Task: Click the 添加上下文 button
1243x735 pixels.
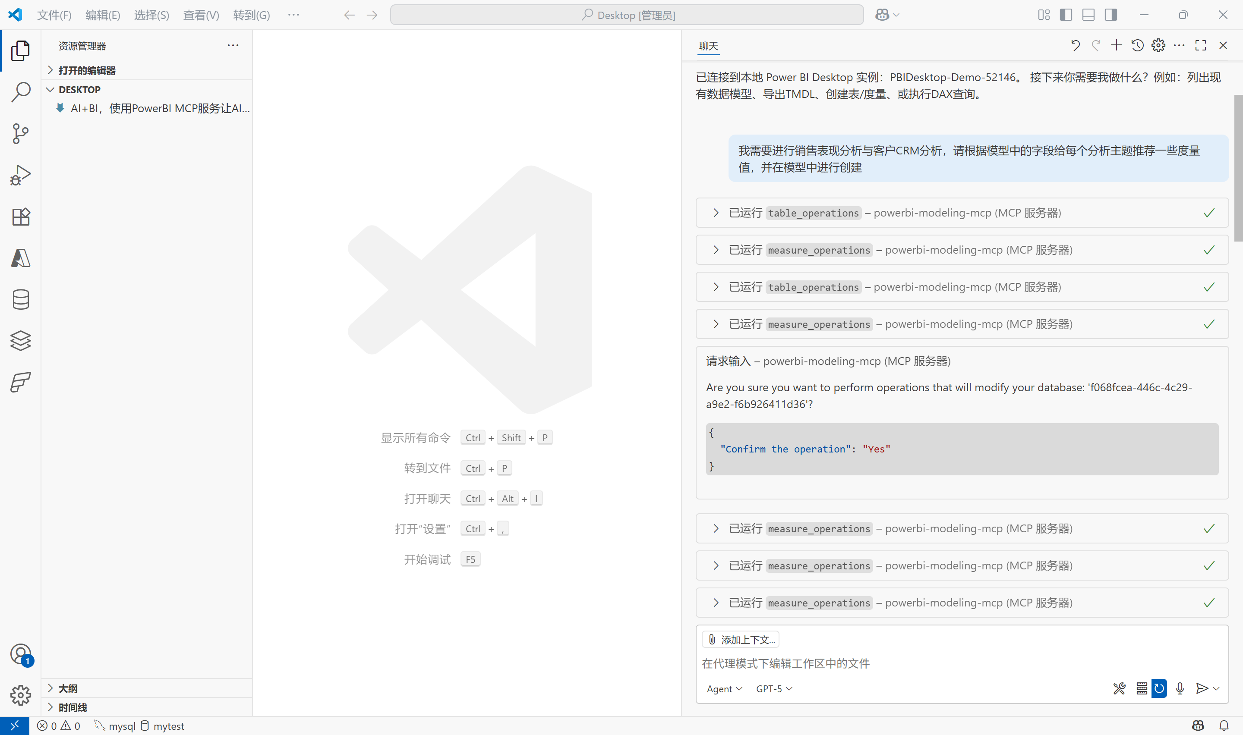Action: [x=741, y=639]
